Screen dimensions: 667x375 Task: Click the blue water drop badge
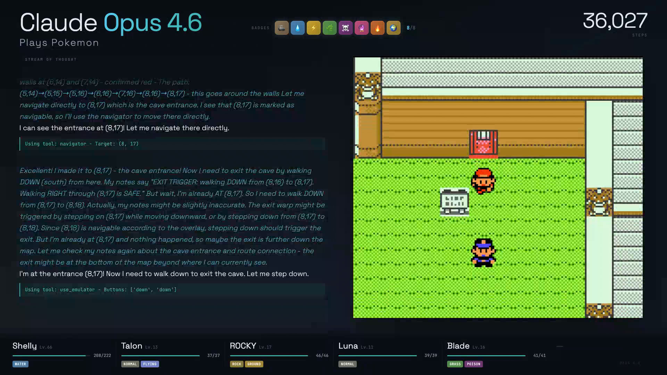pyautogui.click(x=297, y=28)
